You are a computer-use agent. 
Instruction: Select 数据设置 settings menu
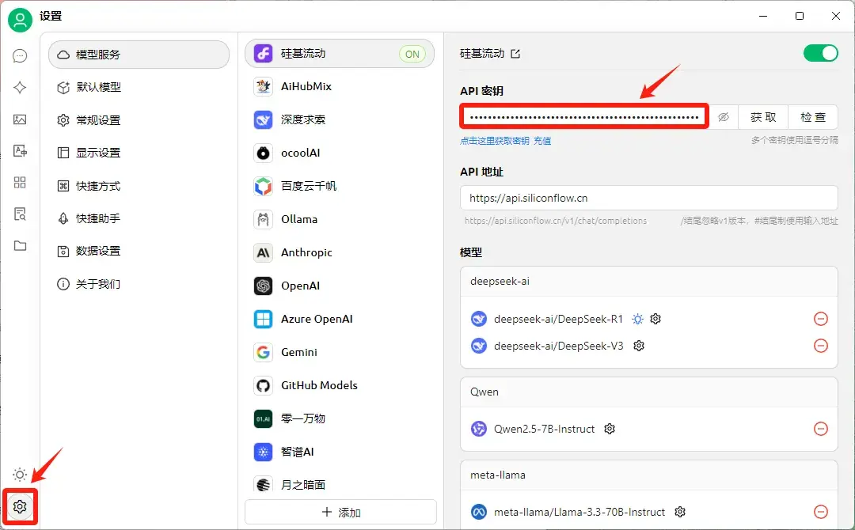[139, 251]
